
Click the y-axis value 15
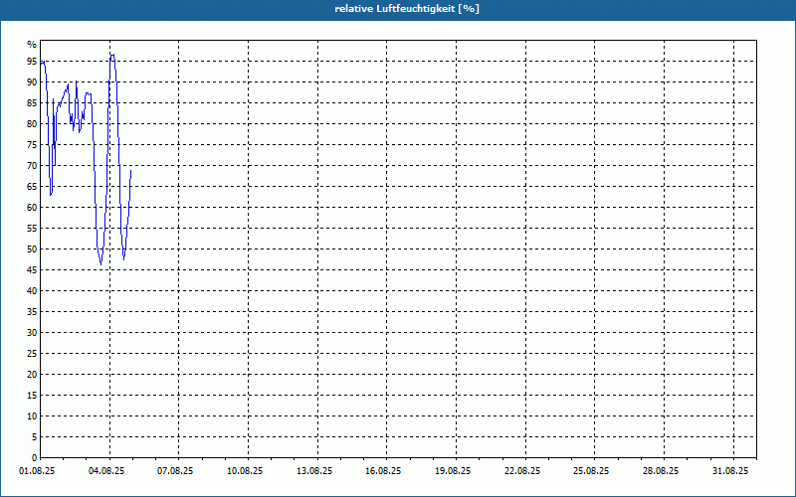(x=32, y=396)
